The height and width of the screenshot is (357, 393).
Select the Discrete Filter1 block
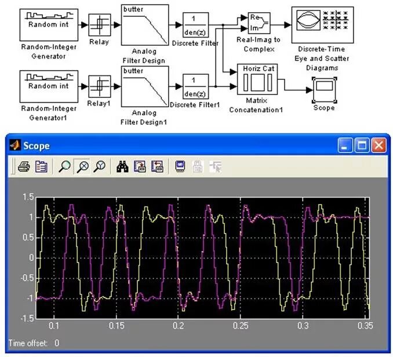pyautogui.click(x=195, y=86)
